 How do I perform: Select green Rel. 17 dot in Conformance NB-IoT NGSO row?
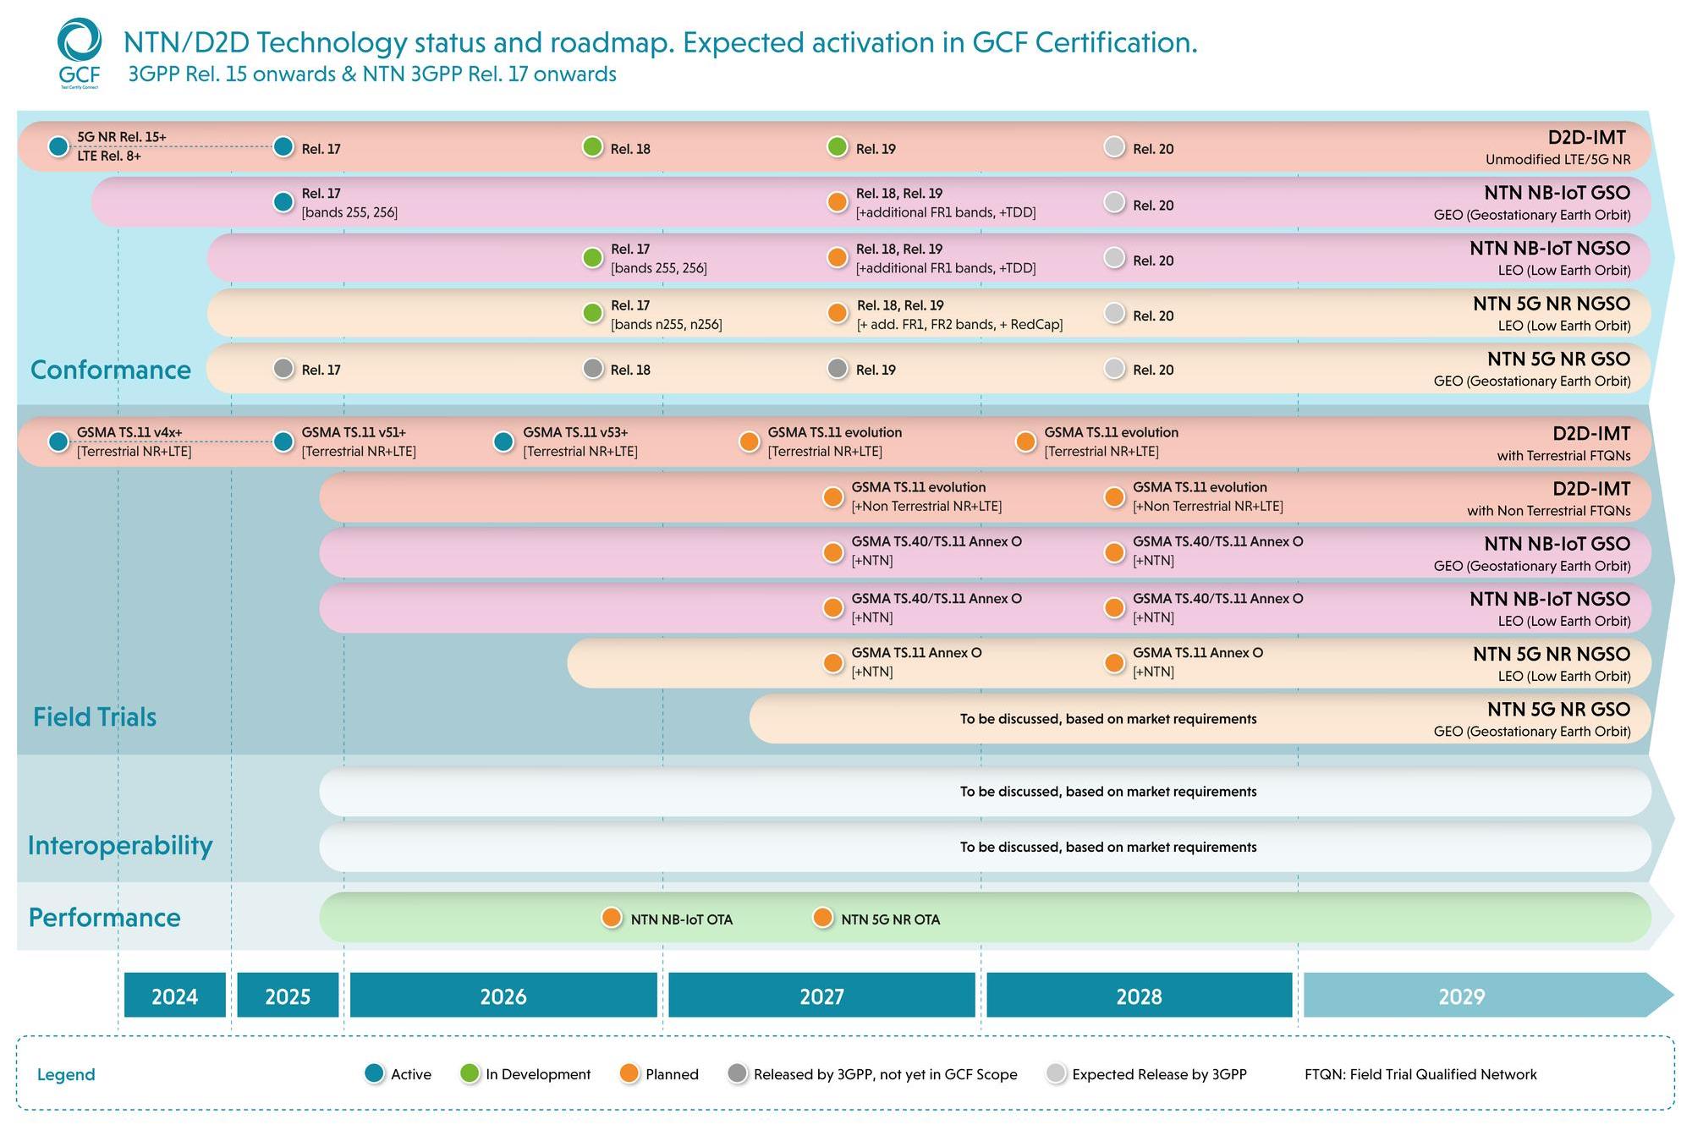[x=593, y=257]
